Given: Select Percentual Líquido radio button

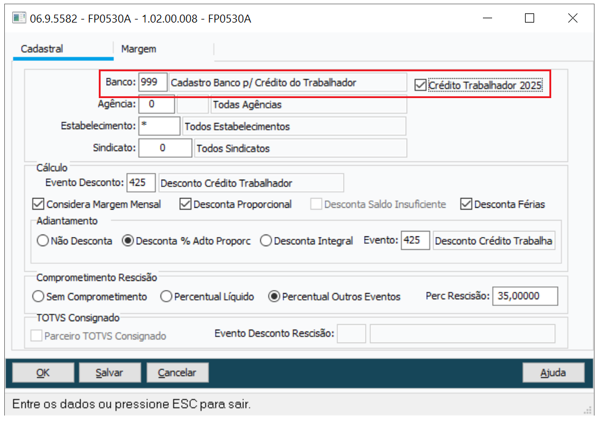Looking at the screenshot, I should [x=166, y=296].
